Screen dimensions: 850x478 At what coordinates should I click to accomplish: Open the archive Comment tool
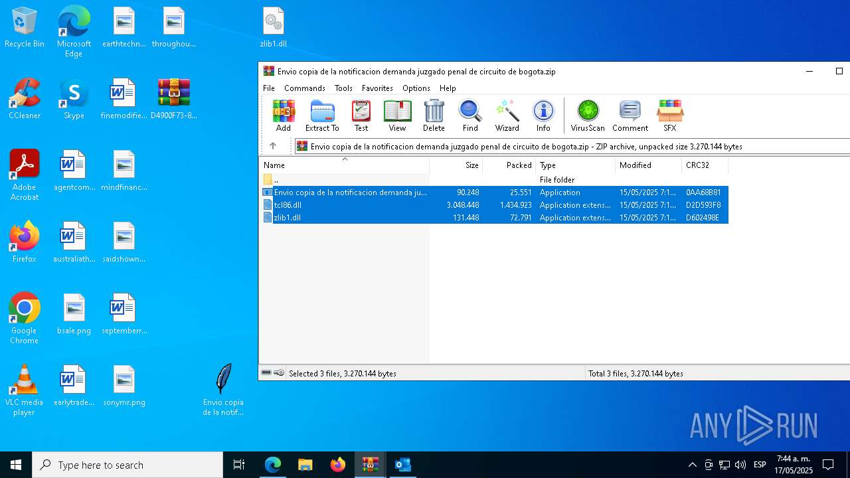(x=630, y=116)
